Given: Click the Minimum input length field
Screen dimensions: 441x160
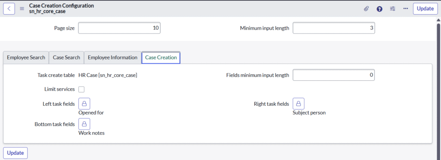Looking at the screenshot, I should (x=334, y=28).
